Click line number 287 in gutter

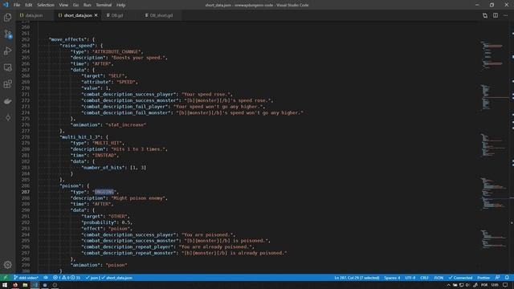coord(26,192)
